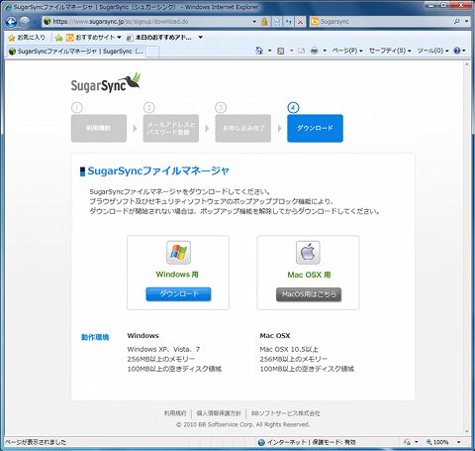Expand the feeds dropdown arrow
Image resolution: width=475 pixels, height=451 pixels.
point(291,51)
